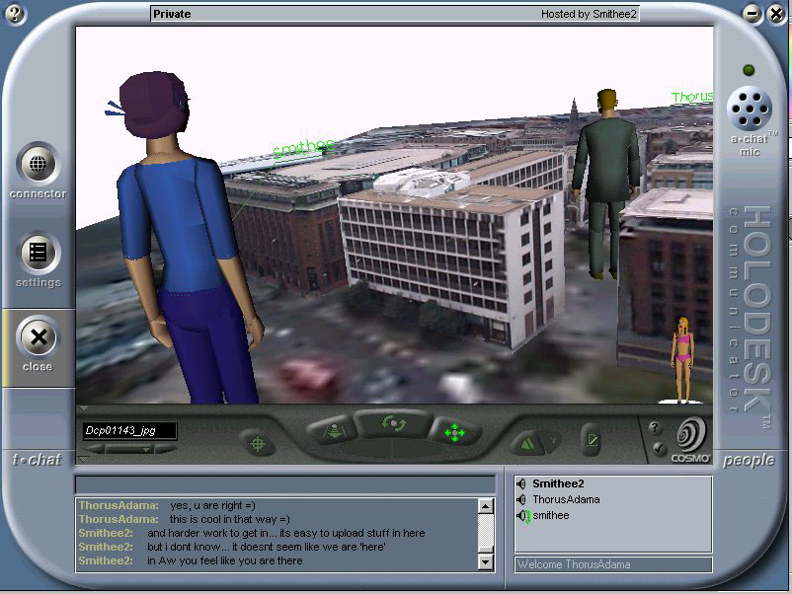This screenshot has height=594, width=792.
Task: Open Cosmo preferences checkmark button
Action: 658,447
